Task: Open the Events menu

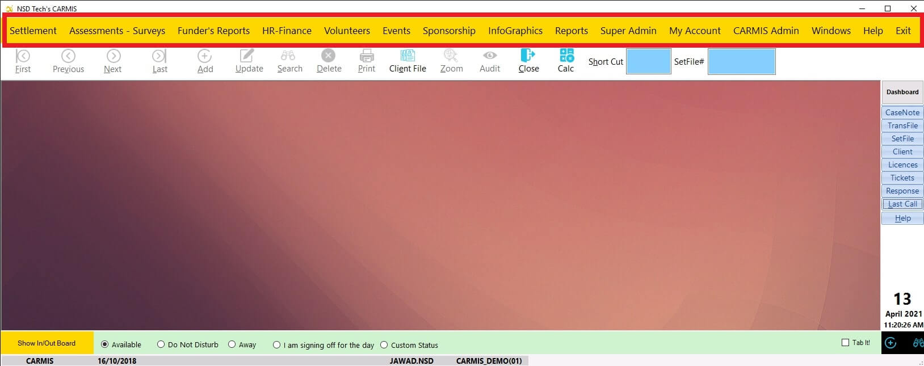Action: click(396, 31)
